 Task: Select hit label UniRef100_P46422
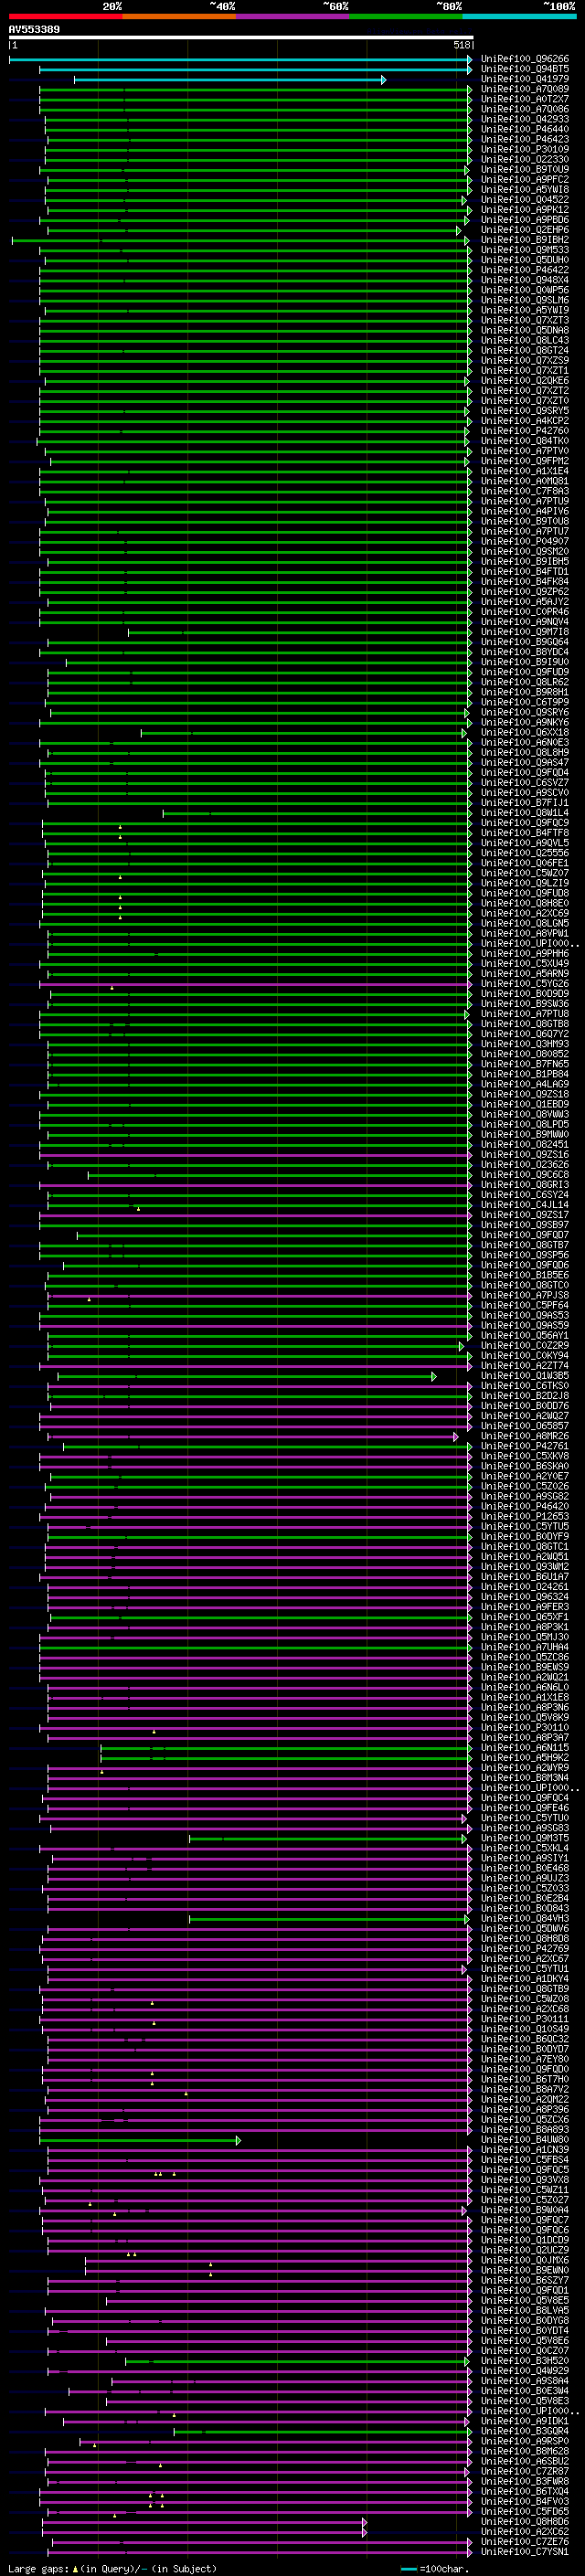tap(525, 270)
